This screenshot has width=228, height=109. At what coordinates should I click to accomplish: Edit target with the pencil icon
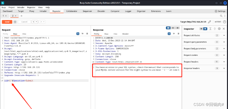[209, 22]
